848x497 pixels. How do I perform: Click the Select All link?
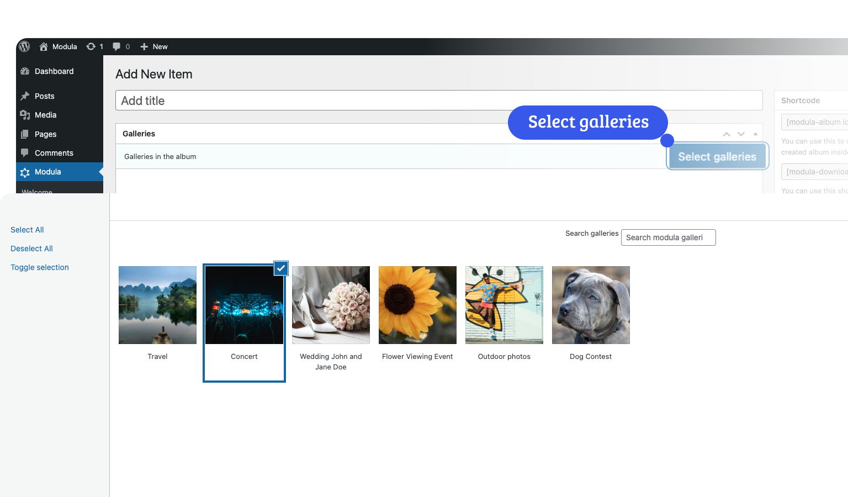27,230
